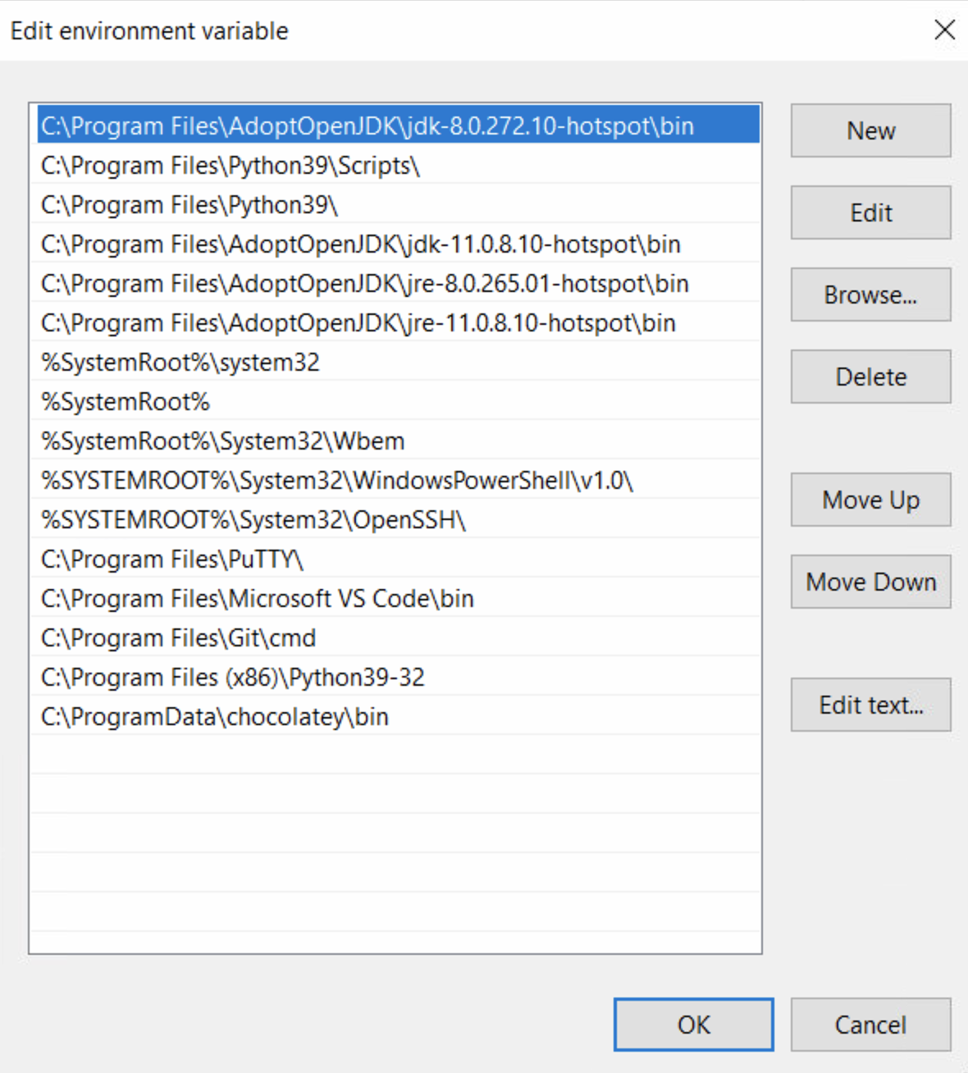The height and width of the screenshot is (1073, 968).
Task: Highlight the WindowsPowerShell\v1.0\ path
Action: [x=337, y=481]
